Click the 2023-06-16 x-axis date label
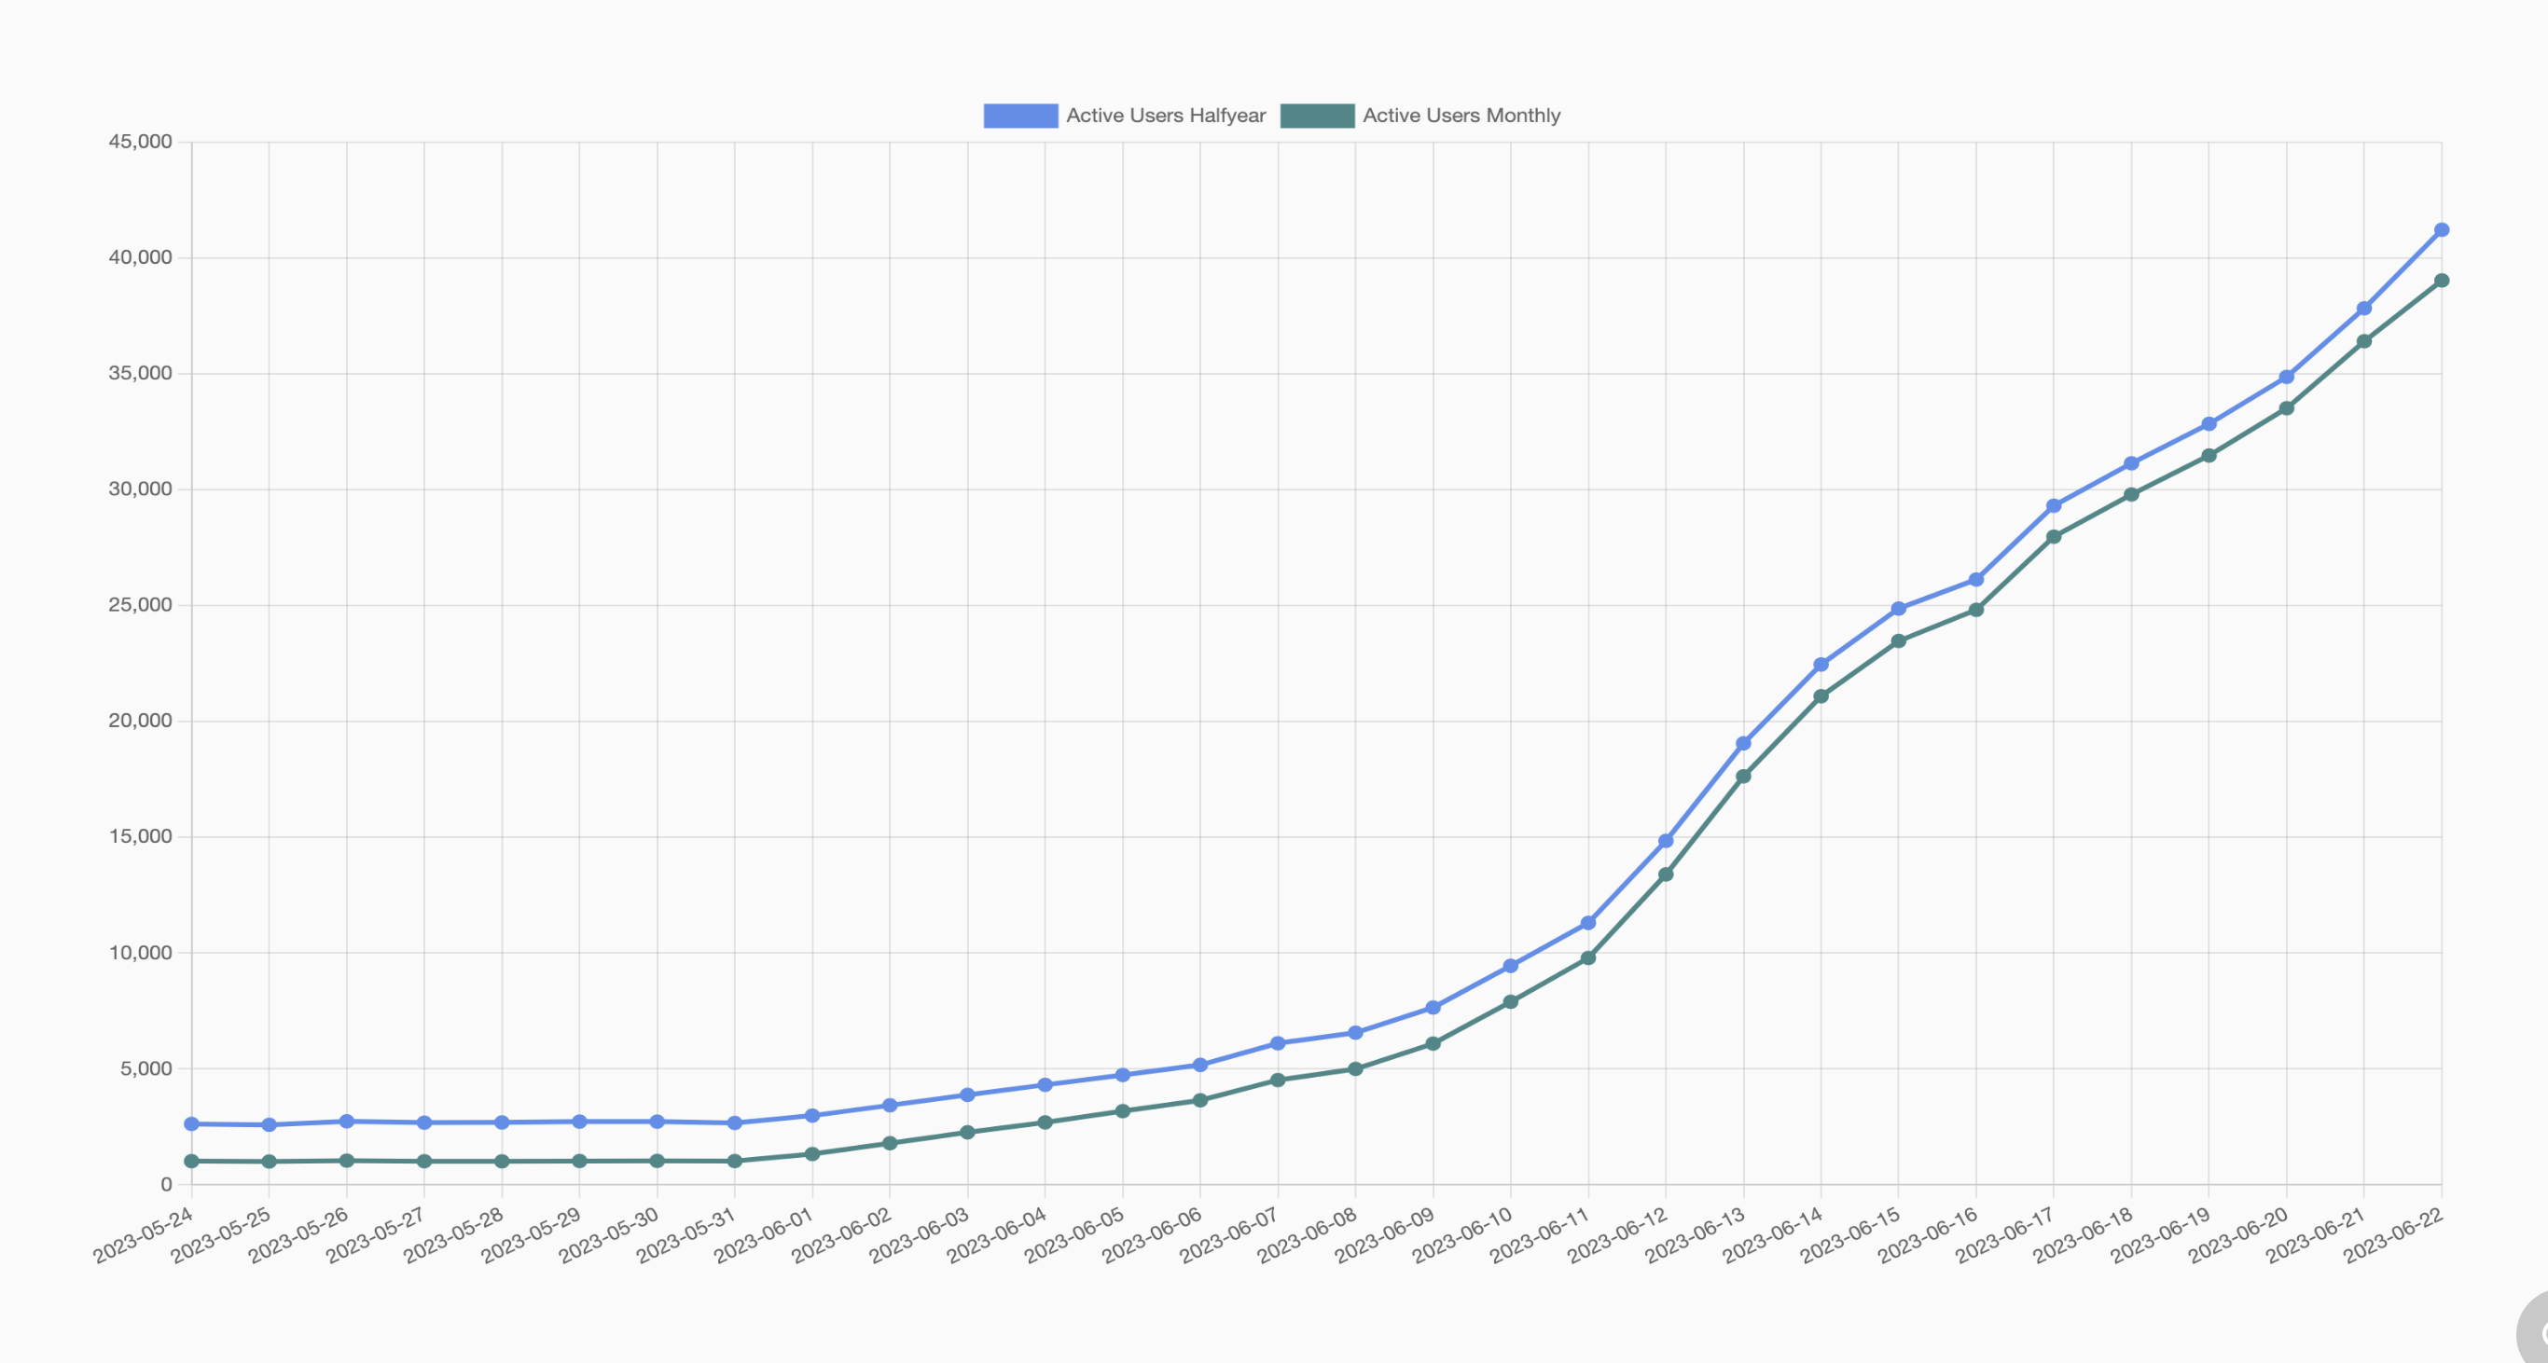This screenshot has width=2548, height=1363. coord(1928,1234)
